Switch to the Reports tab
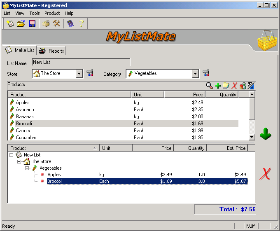The image size is (280, 231). 52,51
